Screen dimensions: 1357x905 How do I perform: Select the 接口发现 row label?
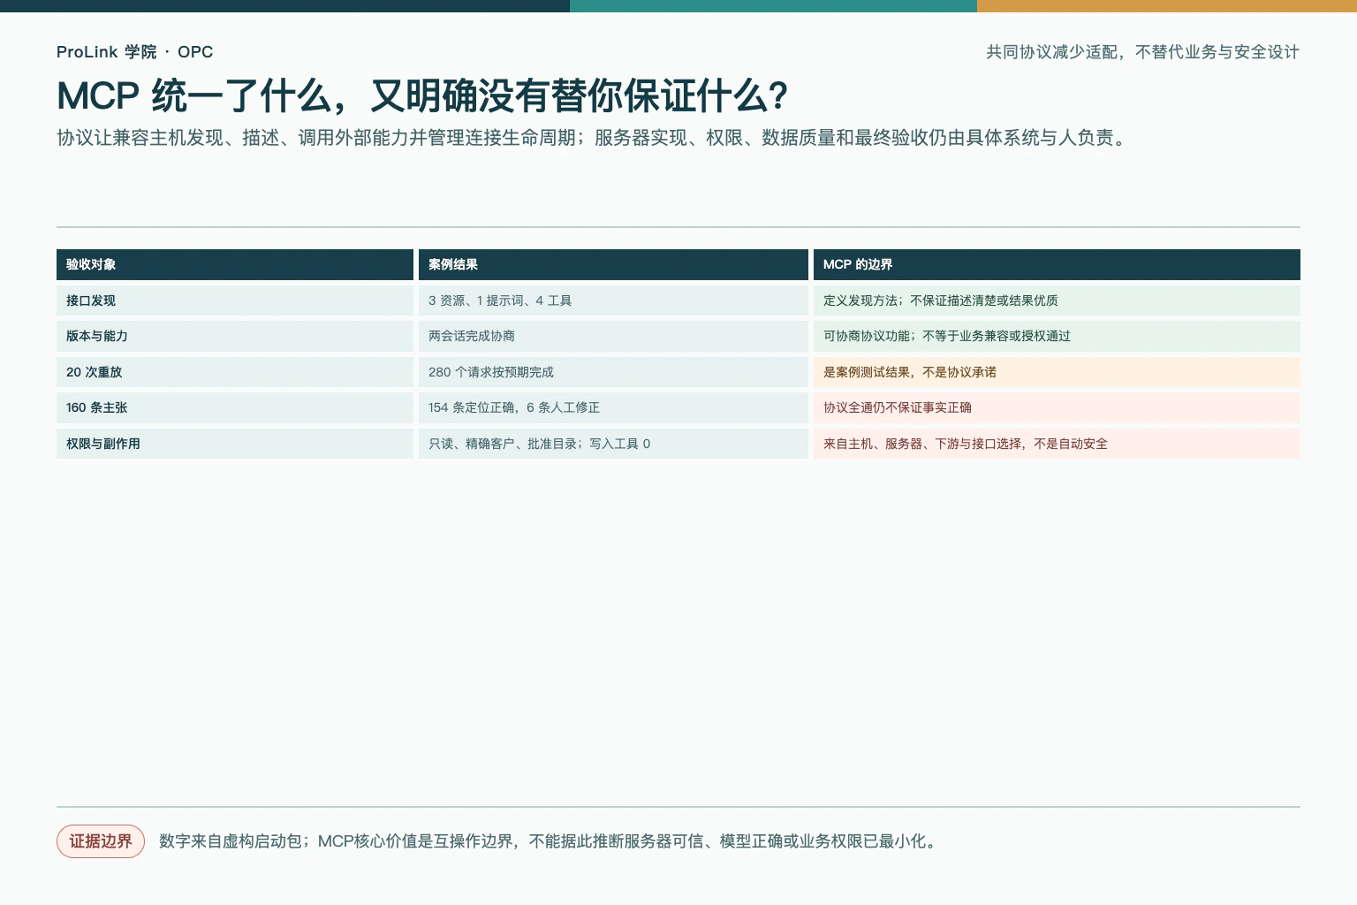coord(235,300)
